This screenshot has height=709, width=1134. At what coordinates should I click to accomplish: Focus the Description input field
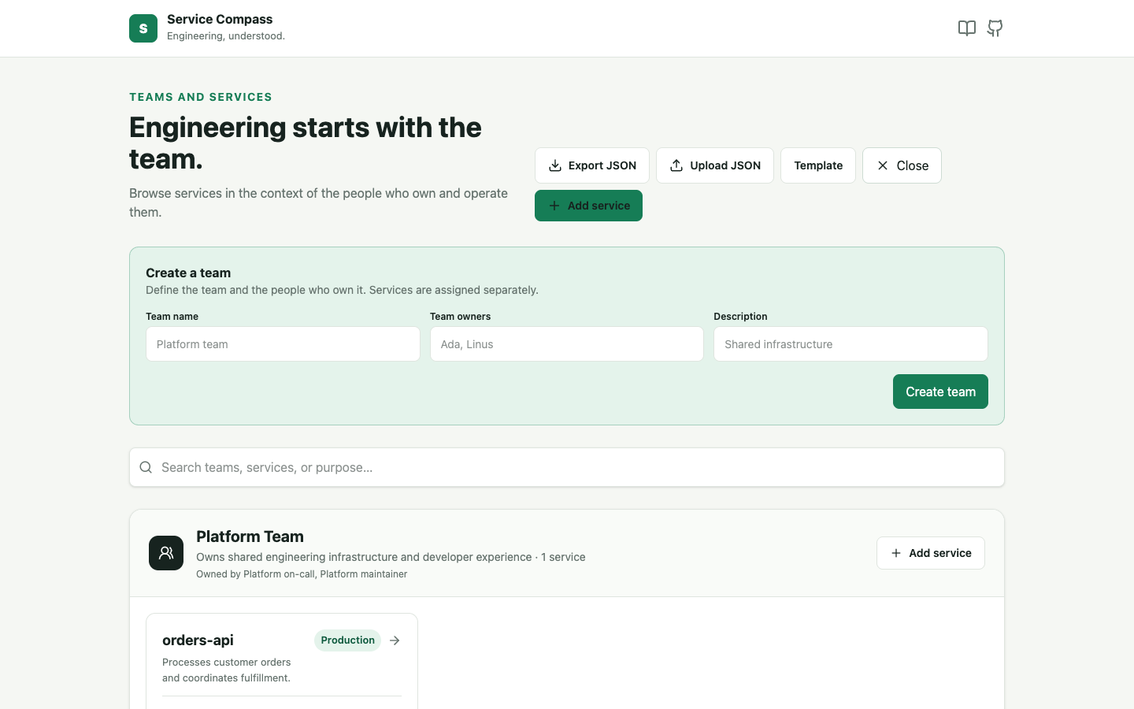click(850, 344)
